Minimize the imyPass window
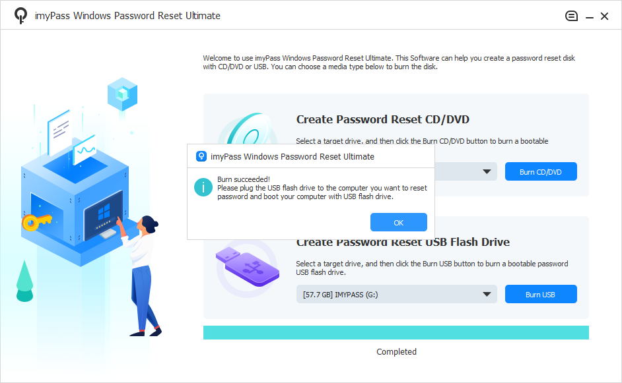Screen dimensions: 622x383 pos(590,16)
